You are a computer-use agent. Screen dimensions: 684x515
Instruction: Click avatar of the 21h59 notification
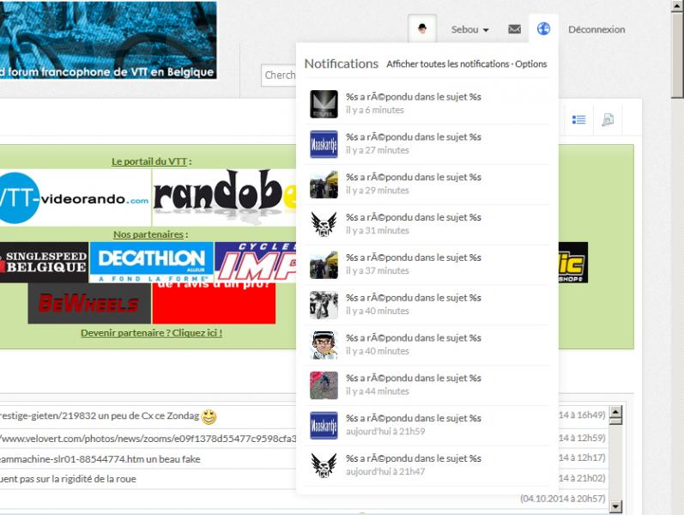pos(324,425)
